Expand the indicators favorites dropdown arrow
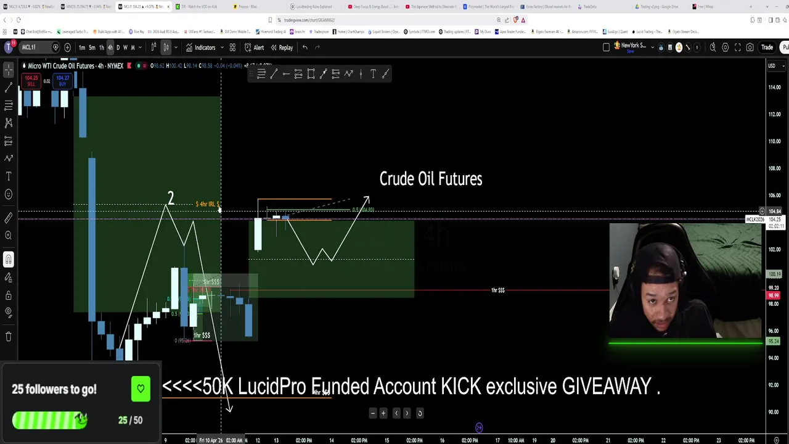This screenshot has height=444, width=789. point(222,47)
